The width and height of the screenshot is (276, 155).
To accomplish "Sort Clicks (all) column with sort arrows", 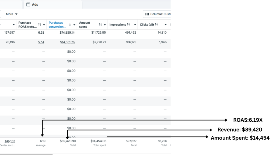I will [x=156, y=24].
